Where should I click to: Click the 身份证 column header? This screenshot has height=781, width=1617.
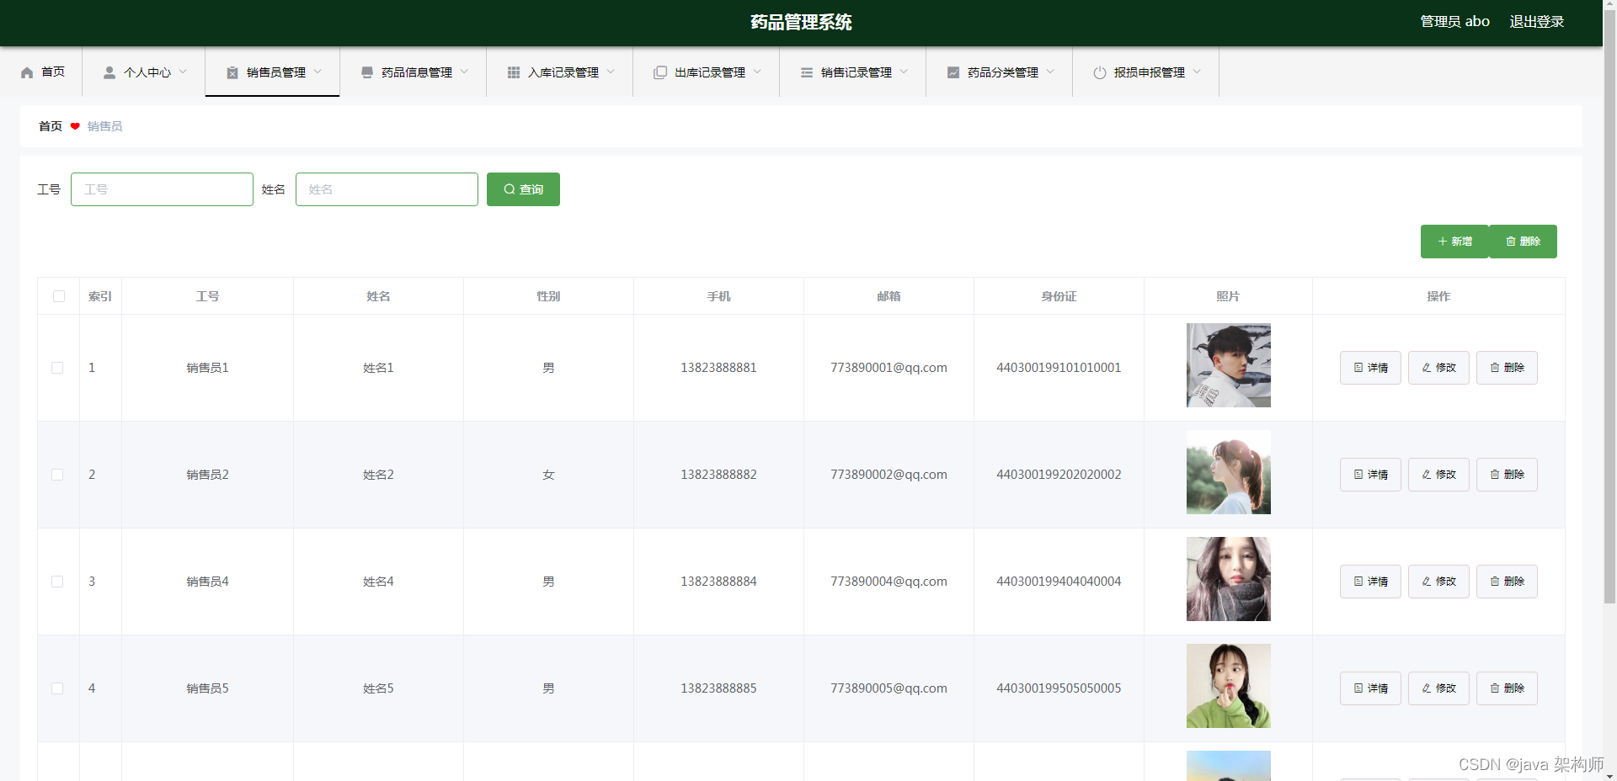(1059, 296)
